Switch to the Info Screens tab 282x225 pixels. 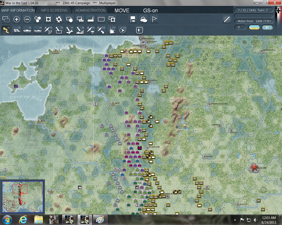click(54, 10)
